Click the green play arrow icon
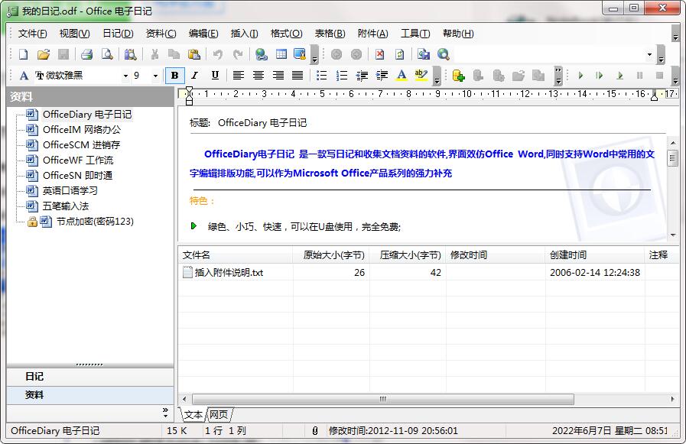 tap(581, 76)
